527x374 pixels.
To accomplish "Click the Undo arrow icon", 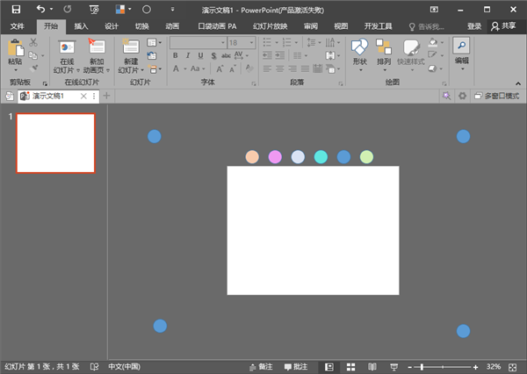I will pyautogui.click(x=40, y=9).
